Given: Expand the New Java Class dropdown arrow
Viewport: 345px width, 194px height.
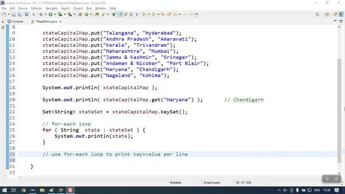Looking at the screenshot, I should pos(91,15).
